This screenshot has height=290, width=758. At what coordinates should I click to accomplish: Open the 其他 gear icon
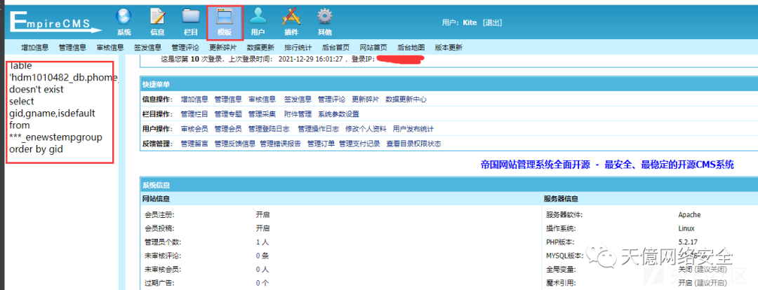pos(324,22)
